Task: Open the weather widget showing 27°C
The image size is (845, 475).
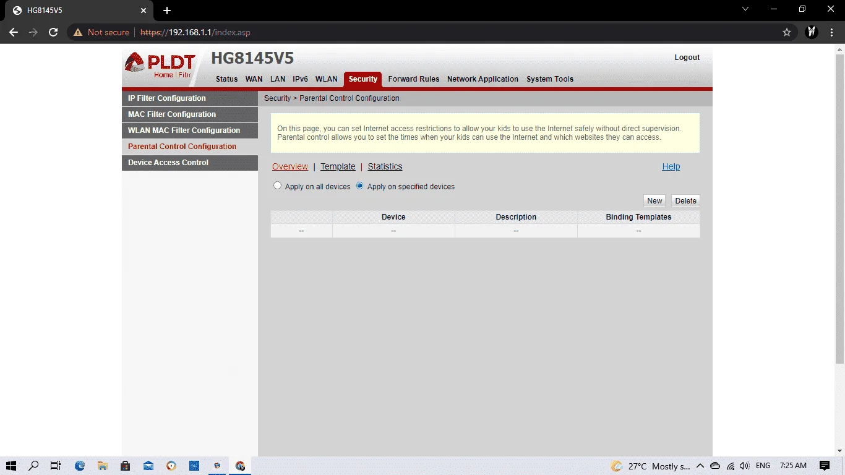Action: [650, 466]
